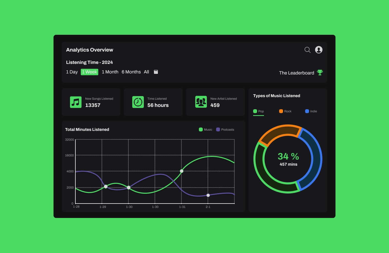This screenshot has height=253, width=389.
Task: Select the Indie genre tab
Action: (x=311, y=111)
